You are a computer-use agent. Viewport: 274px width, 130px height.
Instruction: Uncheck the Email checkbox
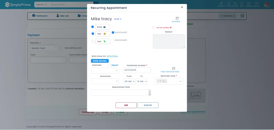coord(93,27)
